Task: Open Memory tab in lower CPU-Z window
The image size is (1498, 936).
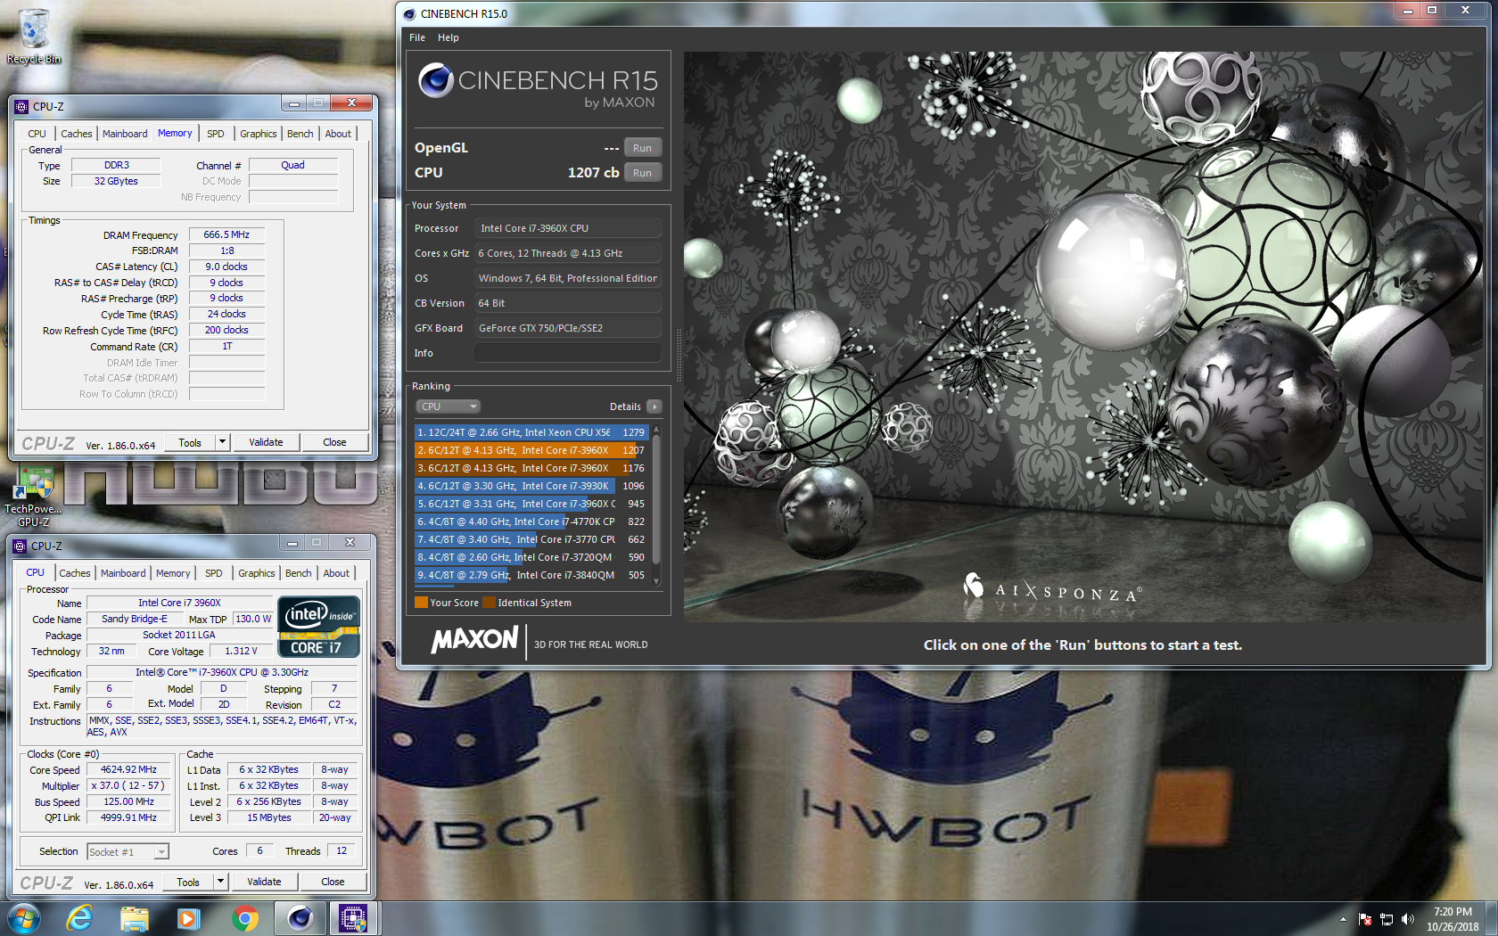Action: pyautogui.click(x=173, y=573)
